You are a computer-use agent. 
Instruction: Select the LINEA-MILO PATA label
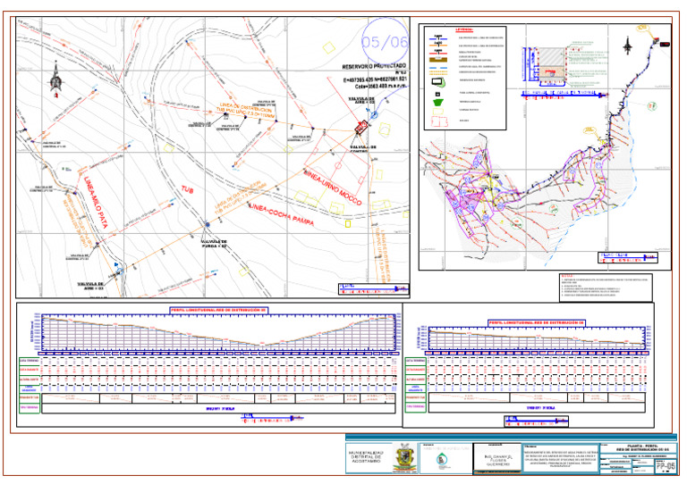[96, 203]
